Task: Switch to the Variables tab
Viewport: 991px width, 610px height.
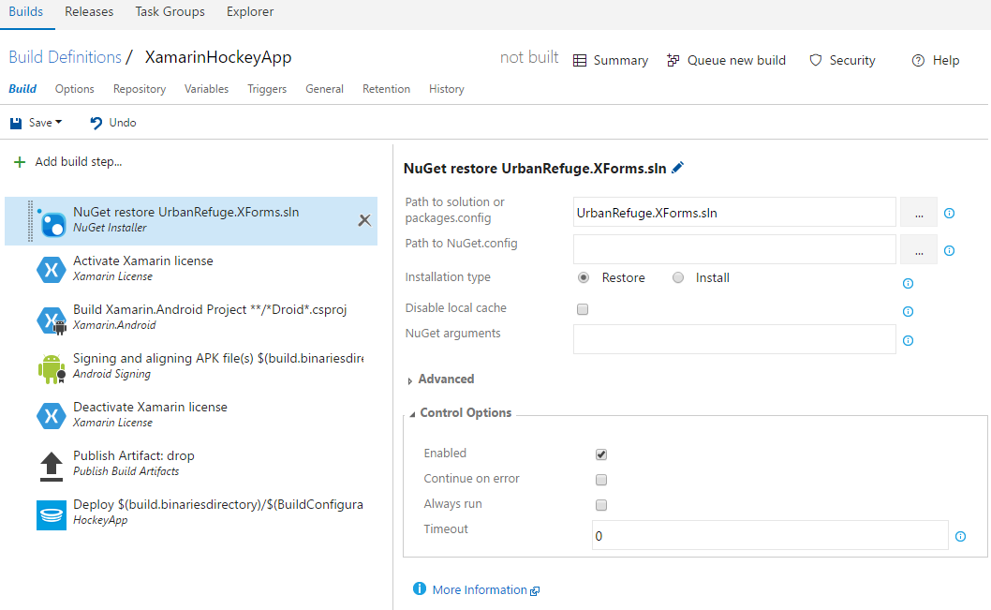Action: click(x=207, y=89)
